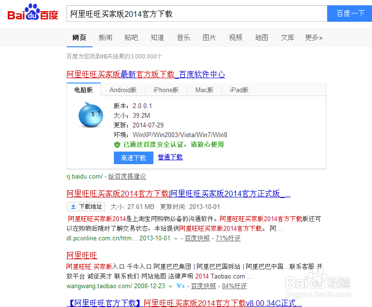Click the Baidu logo

[x=33, y=12]
